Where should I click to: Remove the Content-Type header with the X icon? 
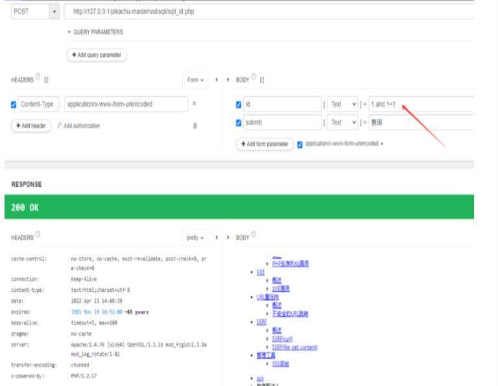click(195, 103)
